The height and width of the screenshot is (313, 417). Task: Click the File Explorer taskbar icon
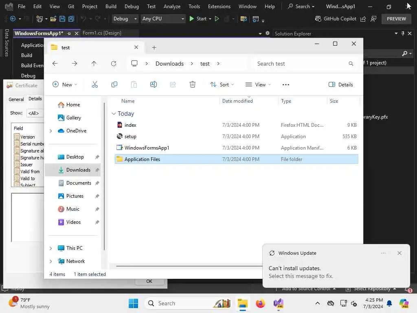242,303
